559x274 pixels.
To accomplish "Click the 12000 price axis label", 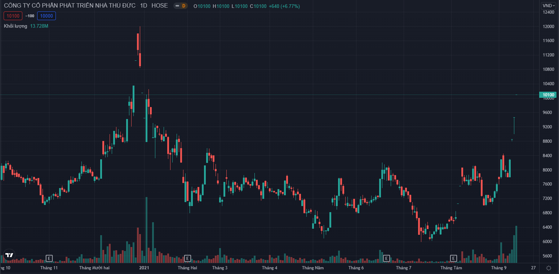I will 548,26.
